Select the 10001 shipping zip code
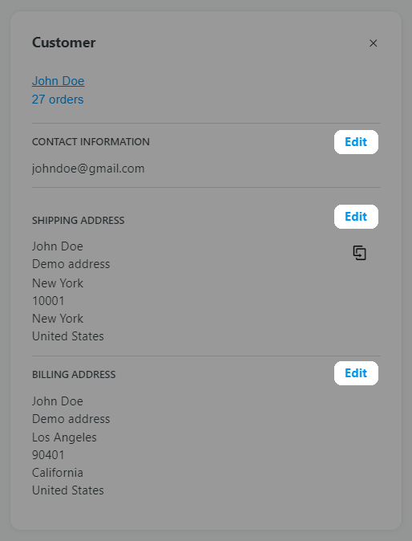This screenshot has width=412, height=541. coord(48,301)
